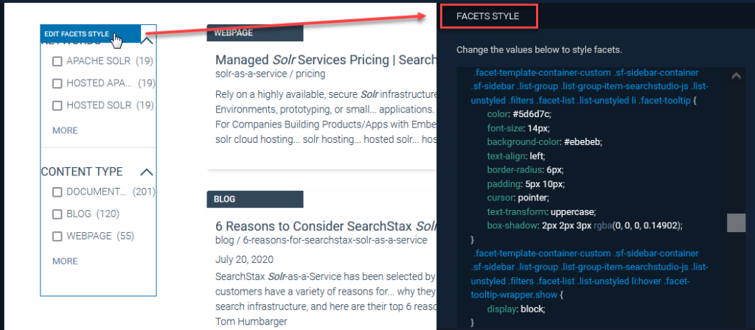Show MORE keywords facet values
Screen dimensions: 755x330
pos(65,130)
